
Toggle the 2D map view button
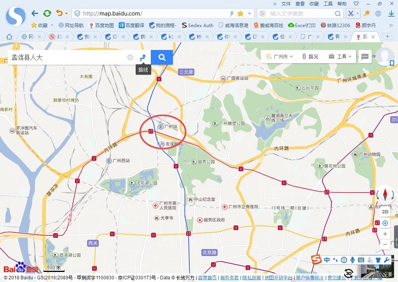[x=385, y=211]
